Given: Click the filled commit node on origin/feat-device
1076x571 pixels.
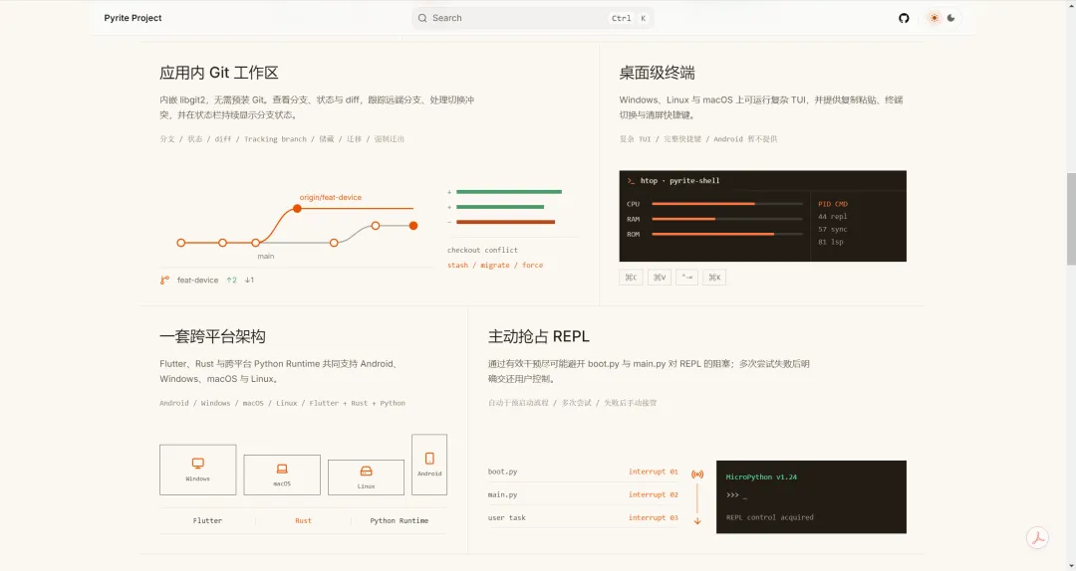Looking at the screenshot, I should click(297, 208).
